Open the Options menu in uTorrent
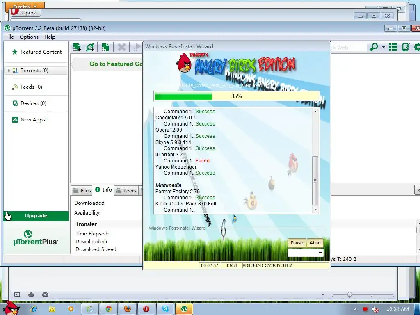Viewport: 420px width, 315px height. click(29, 37)
